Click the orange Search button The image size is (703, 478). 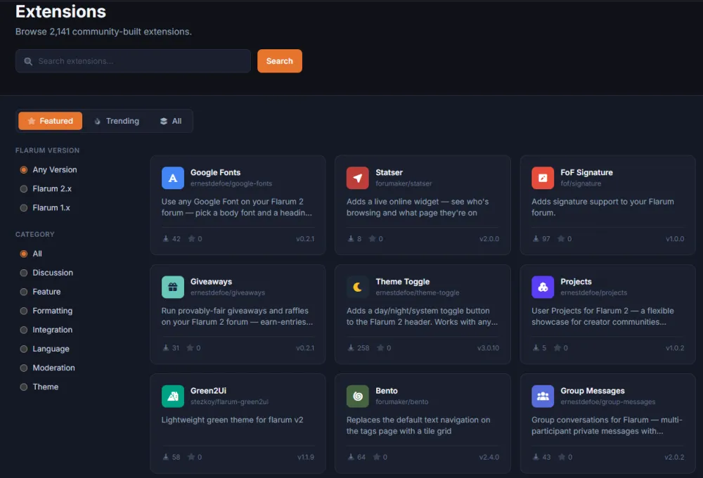[x=280, y=61]
